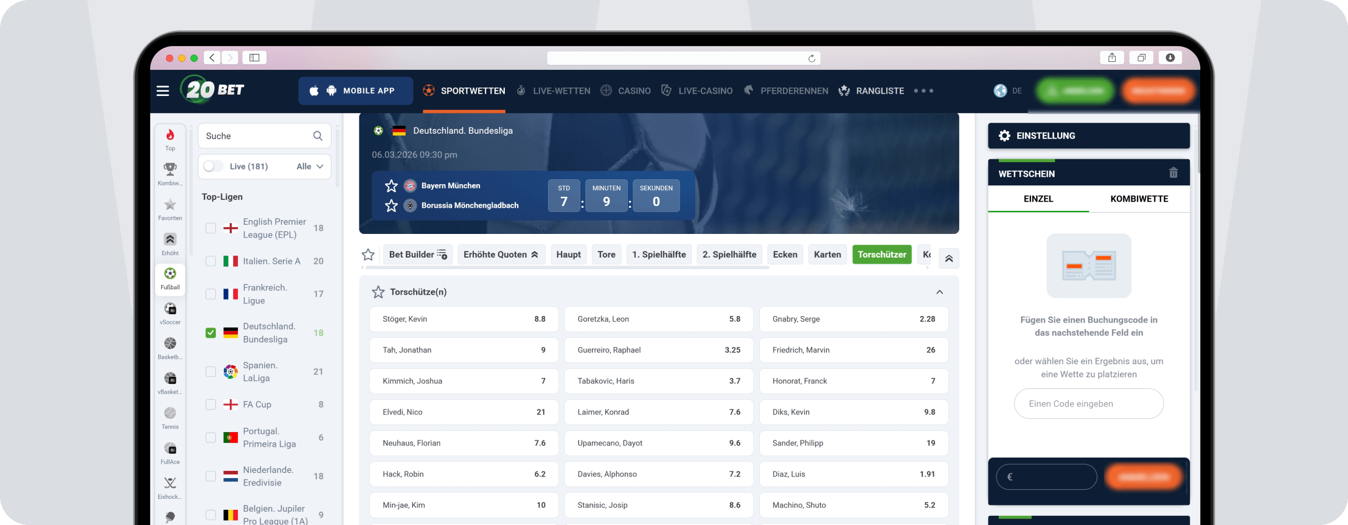Open Einstellung gear settings
The image size is (1348, 525).
[x=1005, y=136]
